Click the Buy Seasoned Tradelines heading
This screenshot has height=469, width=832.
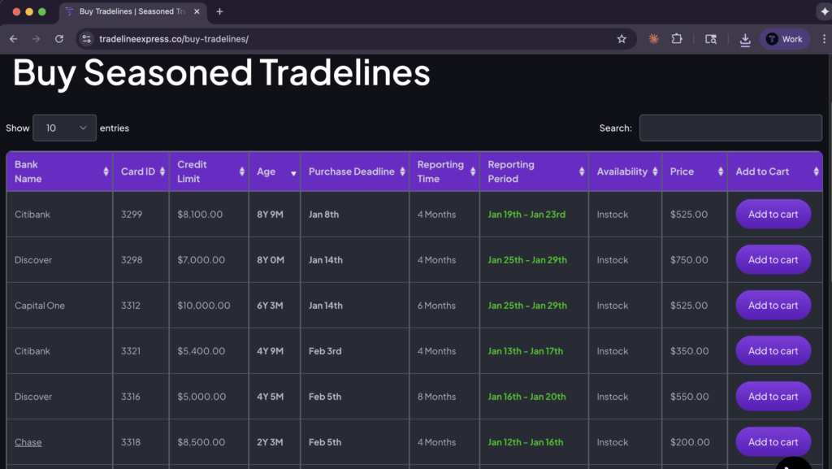[x=221, y=72]
